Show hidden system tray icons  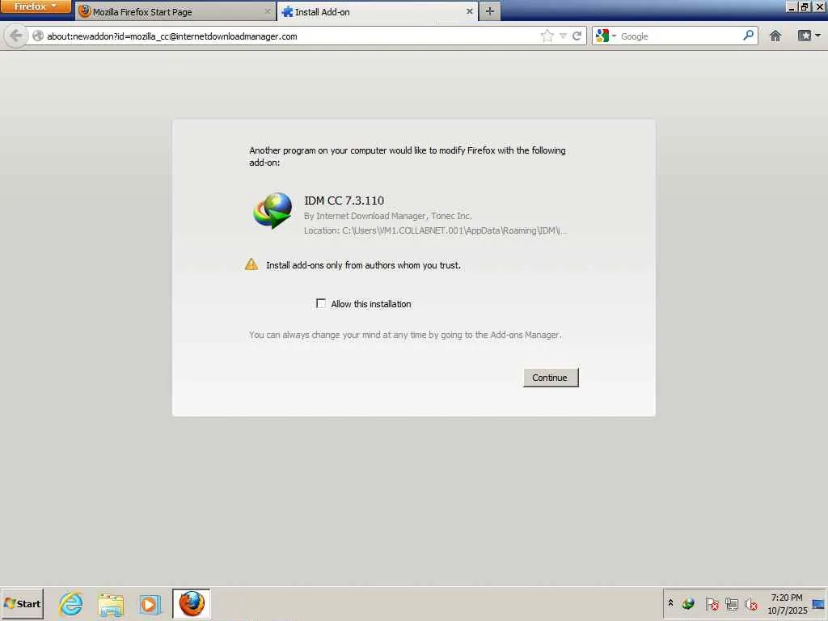pos(670,602)
